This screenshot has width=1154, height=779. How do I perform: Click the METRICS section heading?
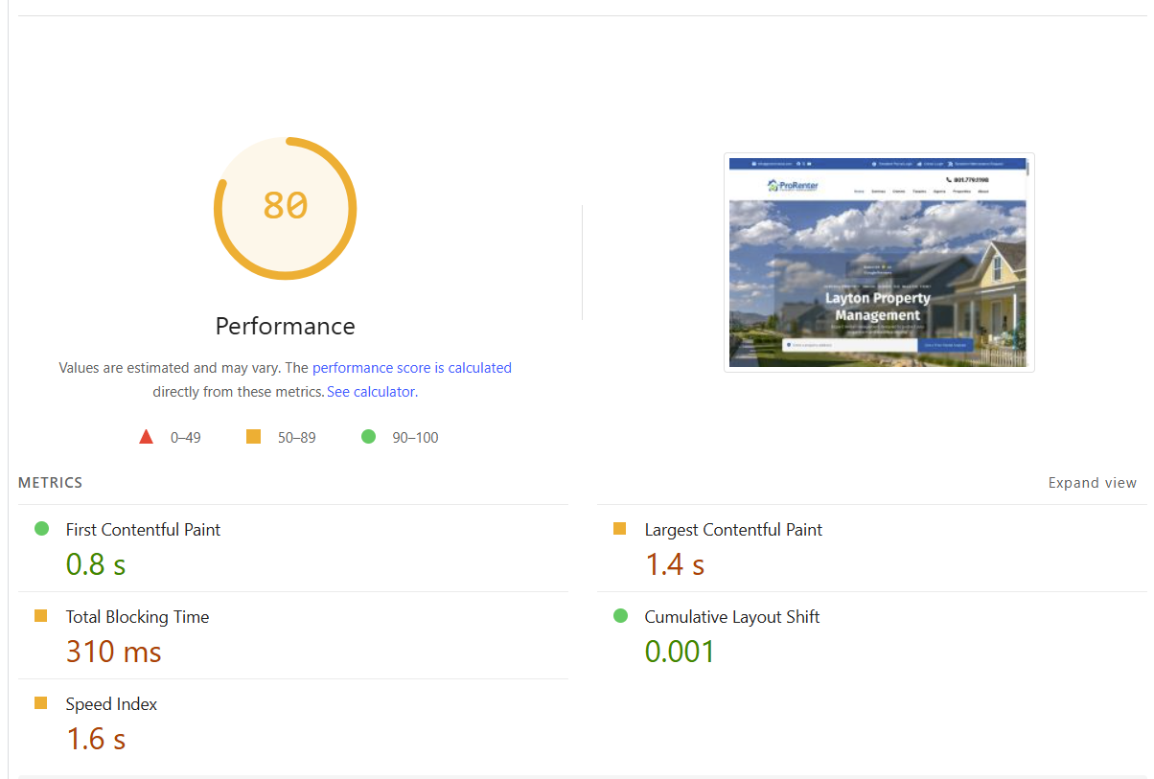[x=50, y=483]
